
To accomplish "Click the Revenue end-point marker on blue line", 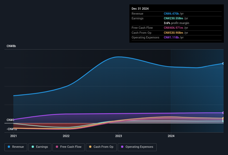I will tap(223, 63).
